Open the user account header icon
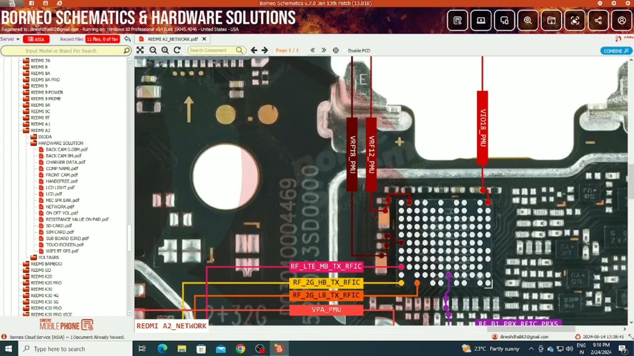 (x=622, y=20)
